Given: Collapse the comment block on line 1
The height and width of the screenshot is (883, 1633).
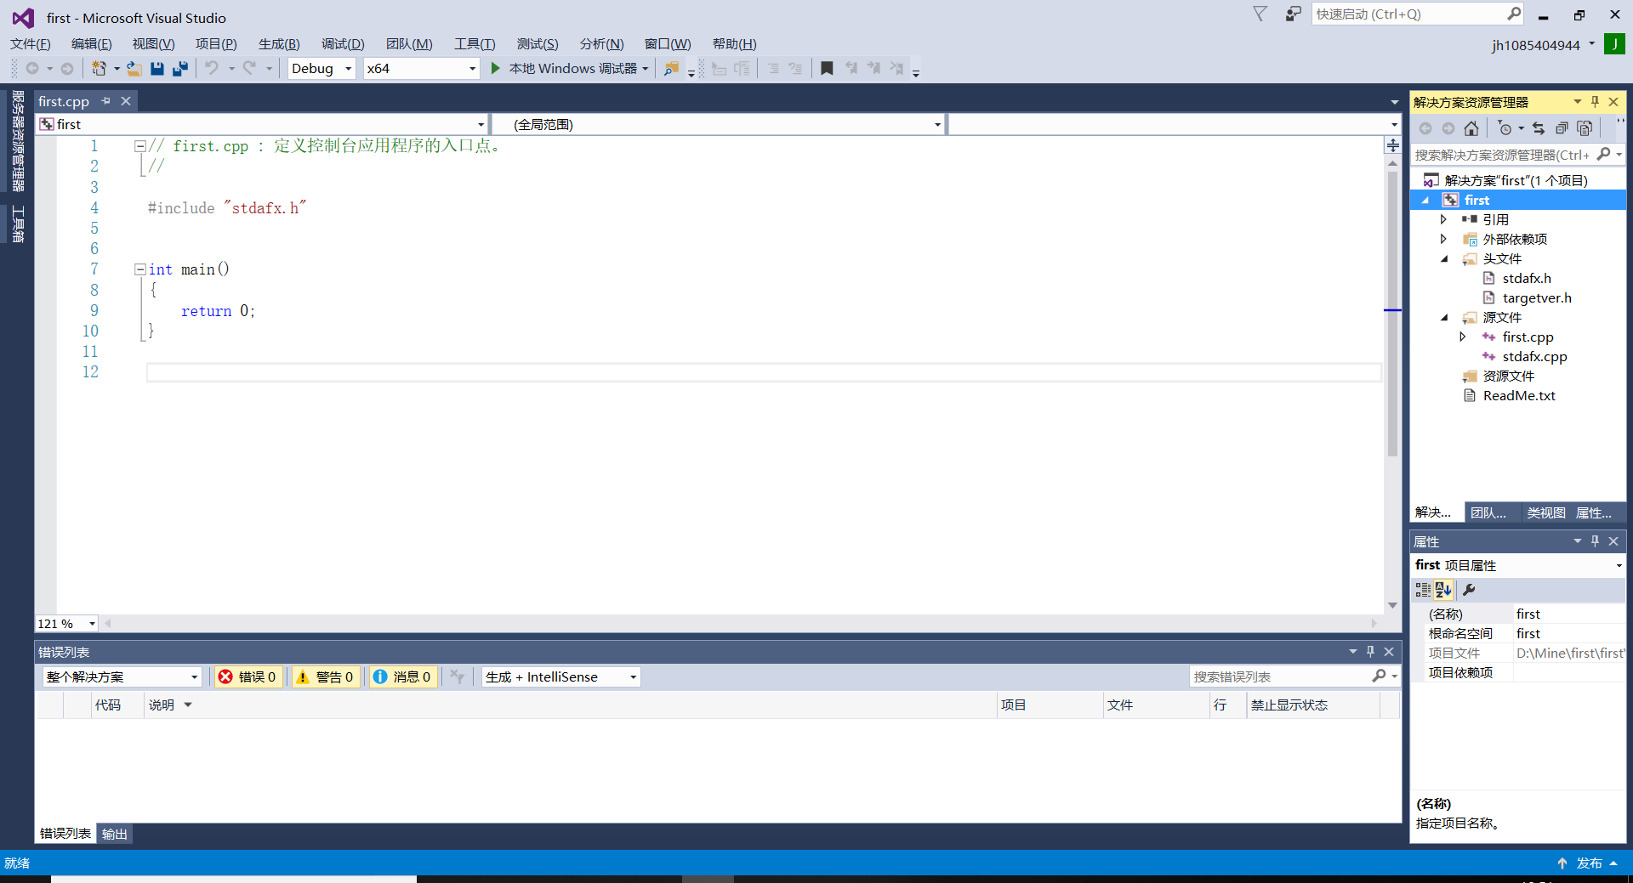Looking at the screenshot, I should tap(139, 146).
